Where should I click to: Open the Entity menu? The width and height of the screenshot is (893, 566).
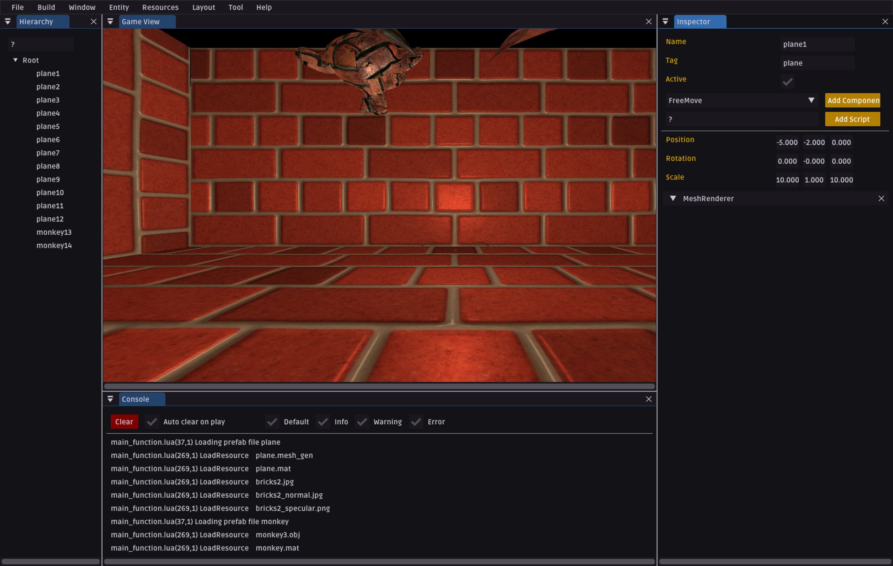[119, 7]
